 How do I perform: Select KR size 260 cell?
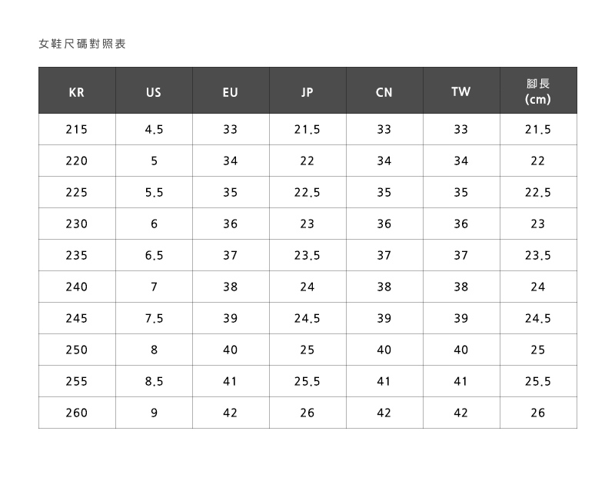[77, 413]
